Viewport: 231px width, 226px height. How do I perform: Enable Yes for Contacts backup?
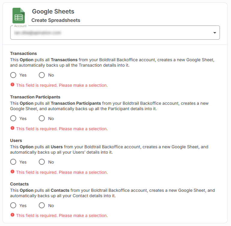coord(13,206)
